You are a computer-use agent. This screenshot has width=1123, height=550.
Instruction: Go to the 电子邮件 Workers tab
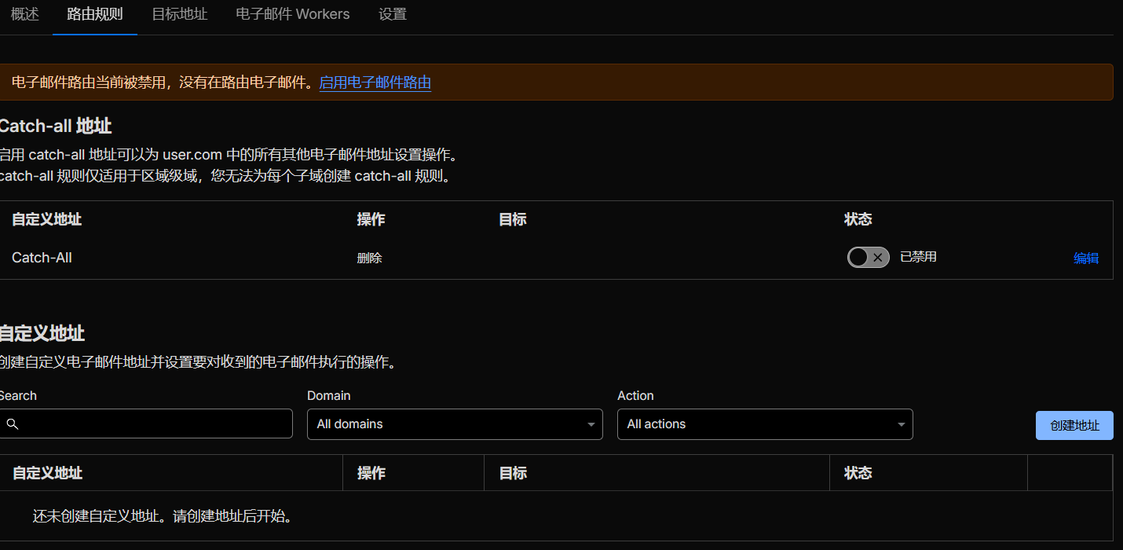tap(293, 14)
